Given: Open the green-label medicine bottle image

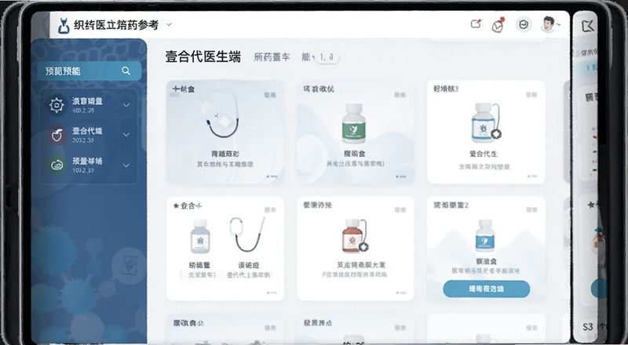Looking at the screenshot, I should [354, 123].
